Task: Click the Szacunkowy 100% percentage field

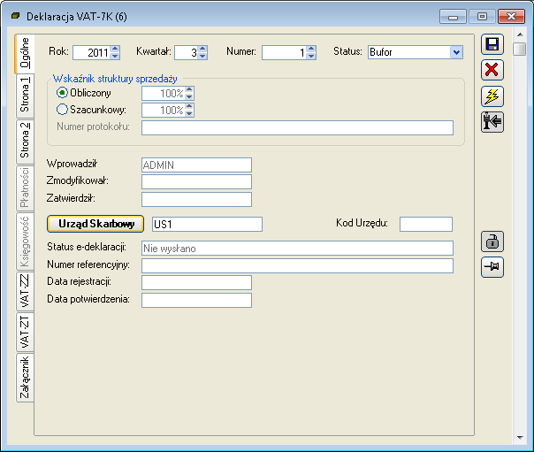Action: [164, 110]
